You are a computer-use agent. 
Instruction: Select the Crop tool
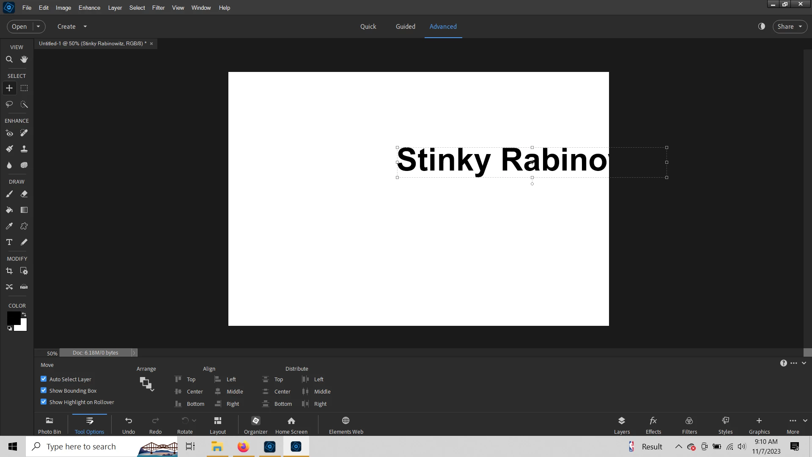pos(9,271)
